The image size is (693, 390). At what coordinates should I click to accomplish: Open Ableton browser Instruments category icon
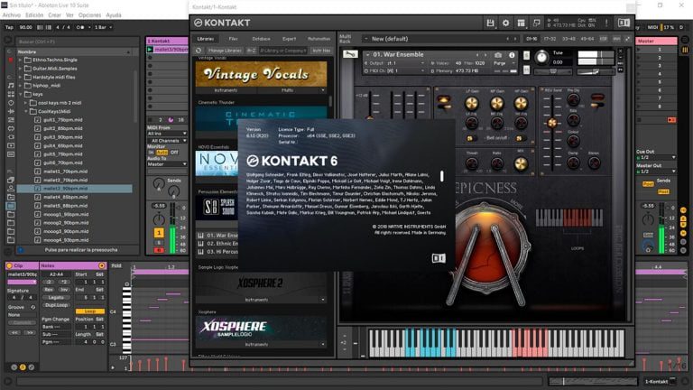coord(11,103)
